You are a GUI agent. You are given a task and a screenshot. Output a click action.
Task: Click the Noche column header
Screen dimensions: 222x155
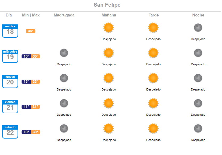[x=198, y=15]
